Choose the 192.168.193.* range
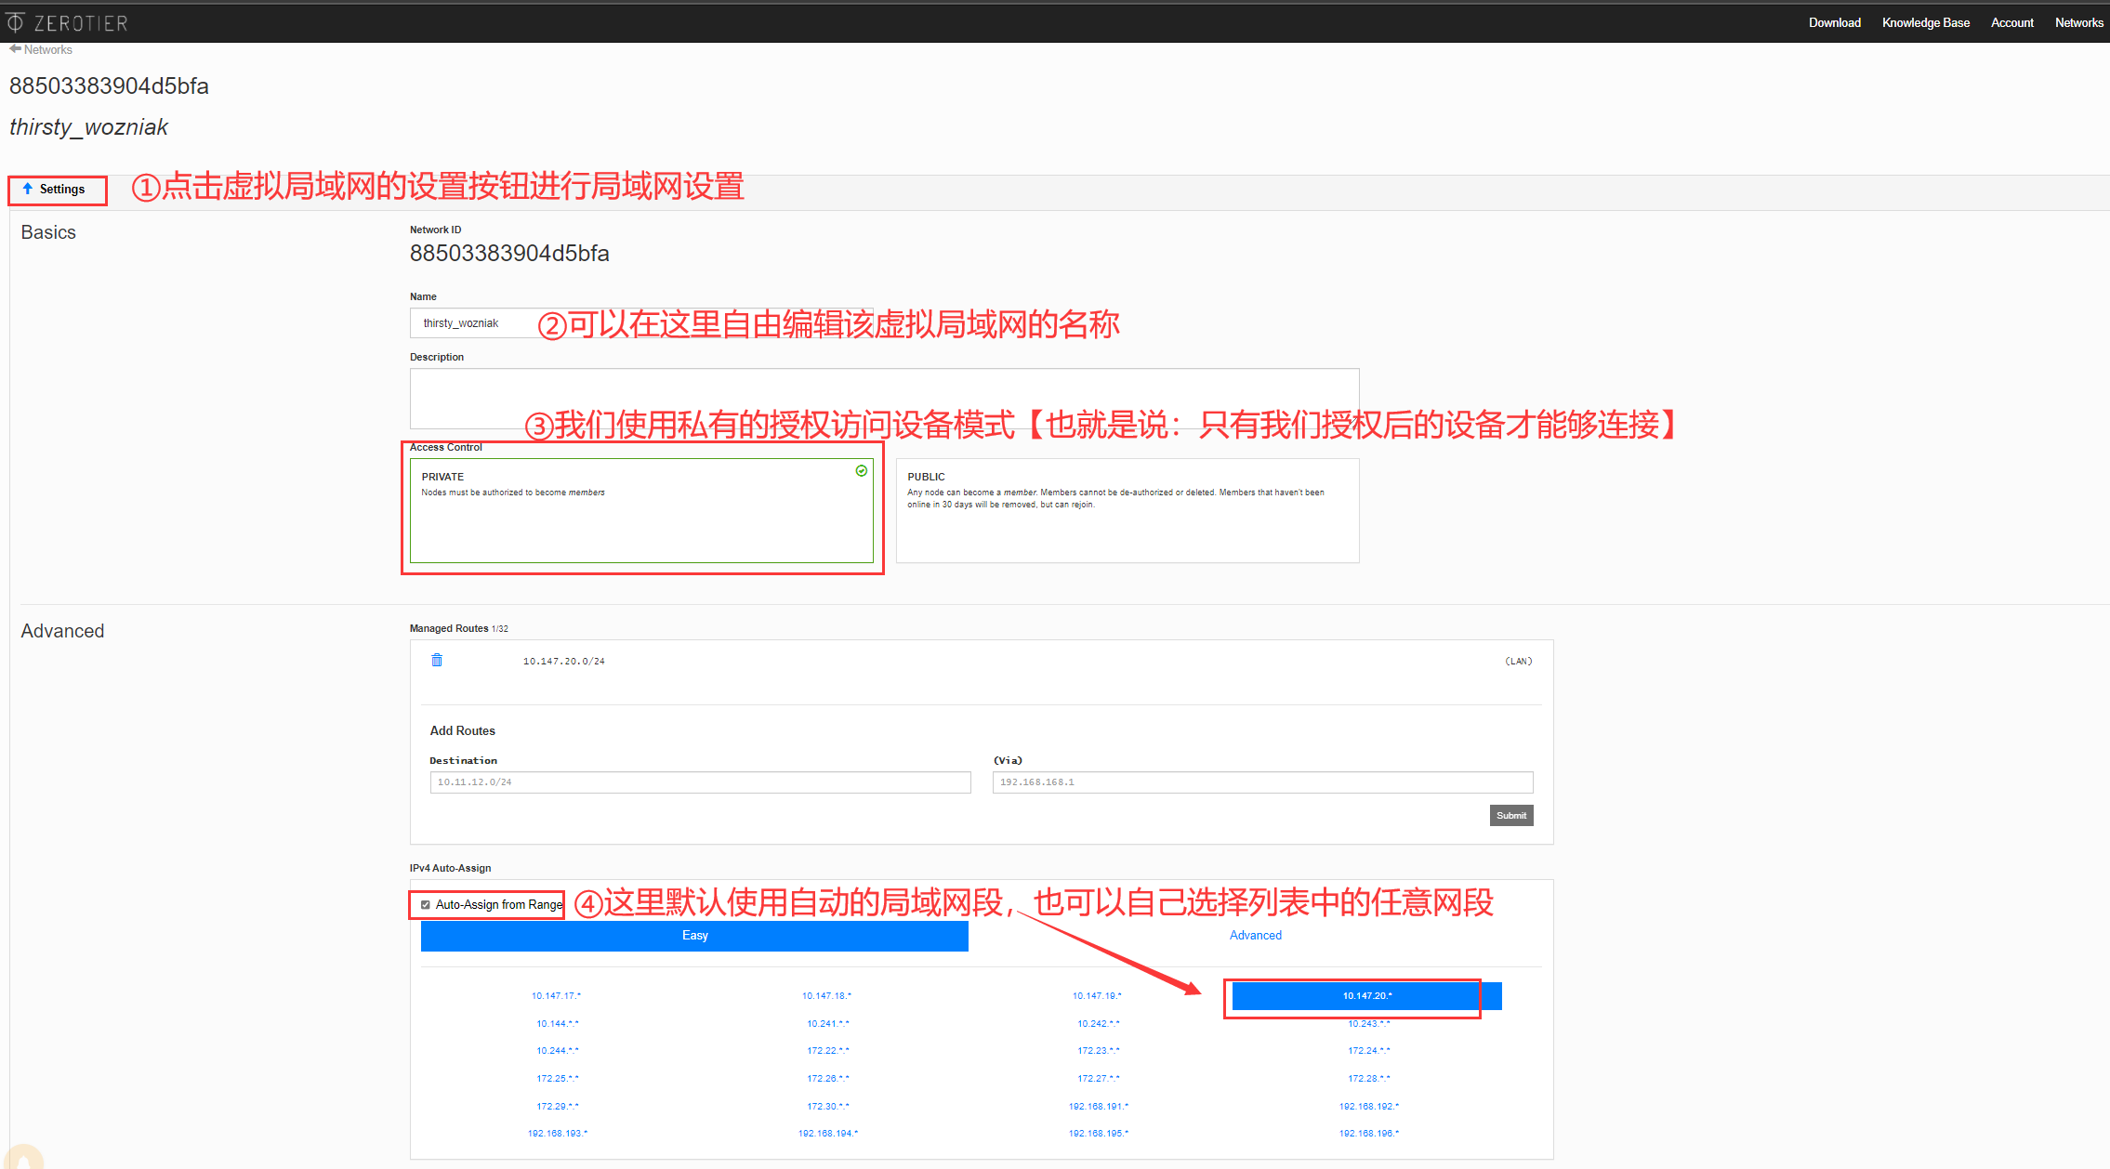 pyautogui.click(x=557, y=1134)
